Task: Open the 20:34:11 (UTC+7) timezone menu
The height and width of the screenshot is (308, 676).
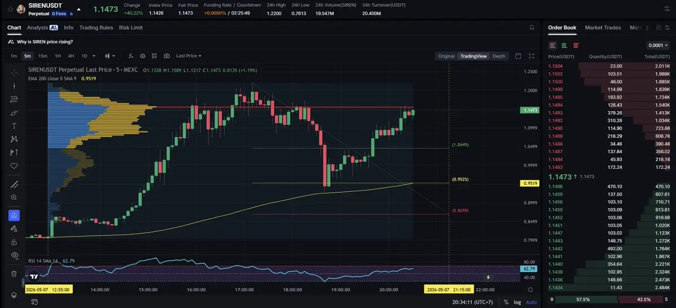Action: point(472,302)
